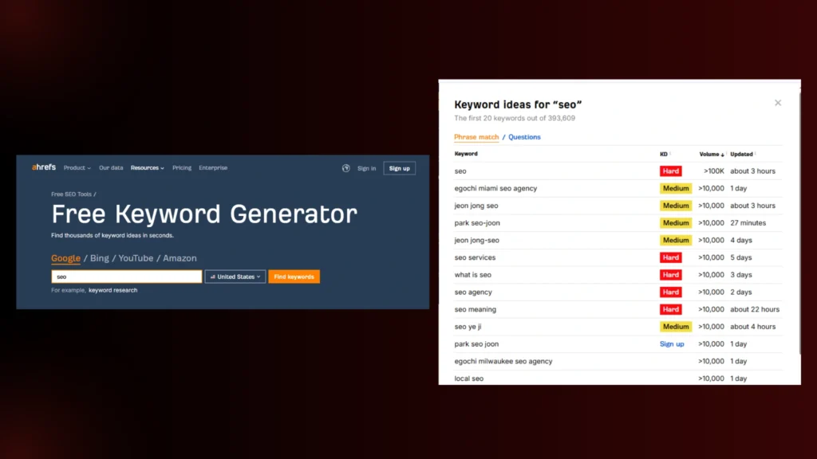817x459 pixels.
Task: Click the Keyword column header
Action: [x=466, y=154]
